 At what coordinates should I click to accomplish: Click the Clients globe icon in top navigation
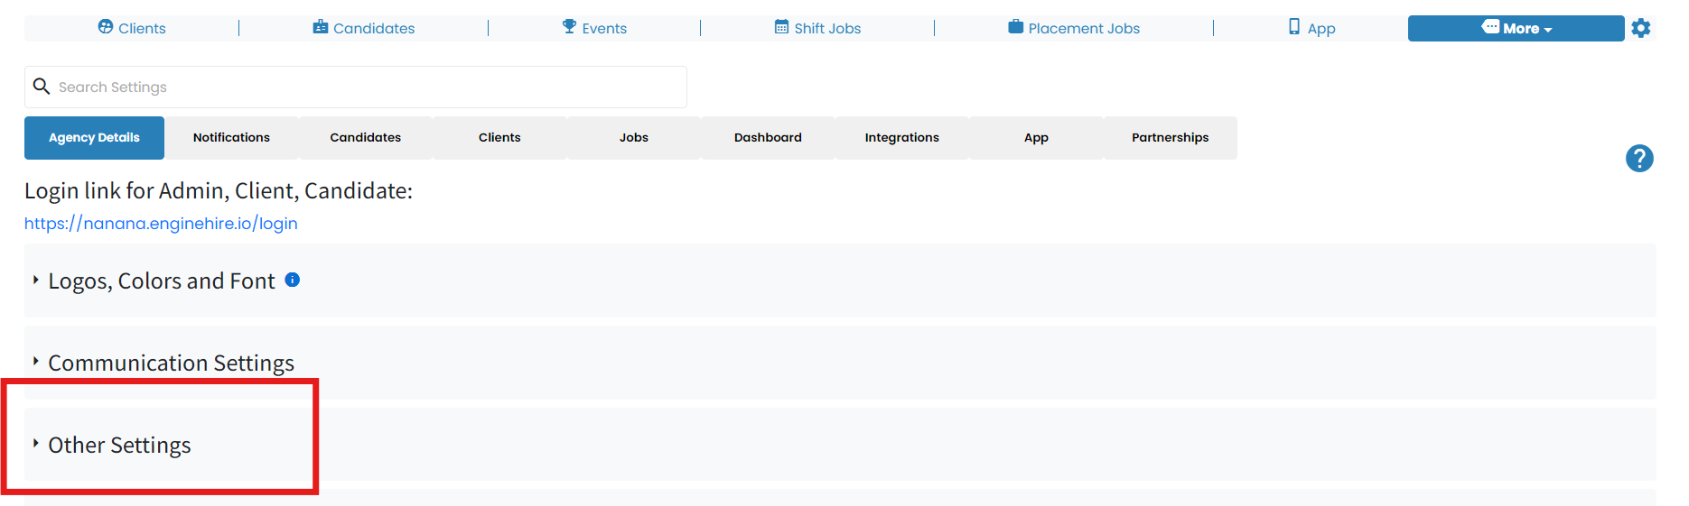pos(106,27)
